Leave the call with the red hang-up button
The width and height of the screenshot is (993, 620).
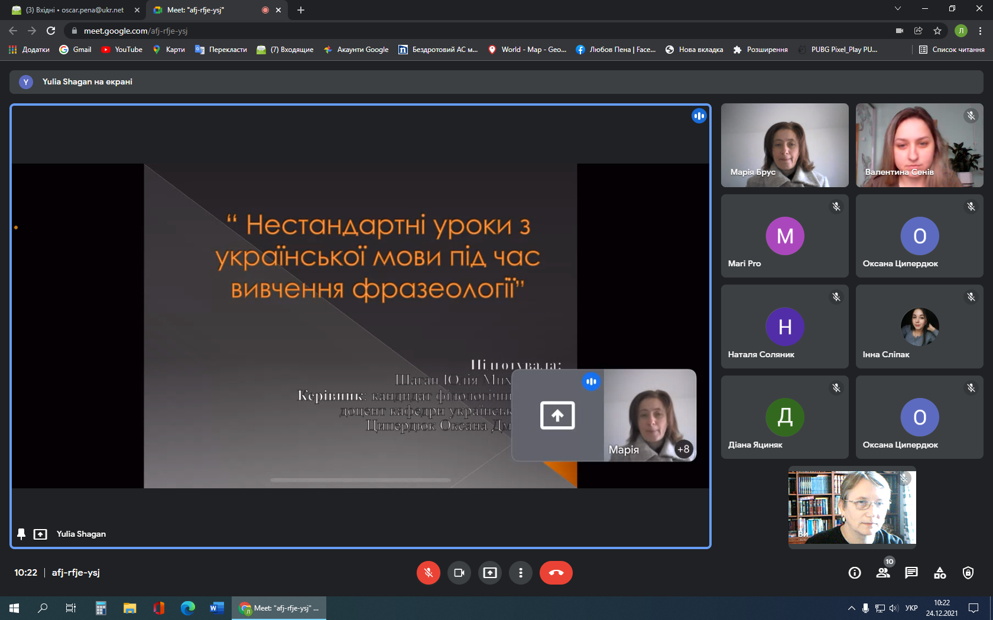click(556, 573)
